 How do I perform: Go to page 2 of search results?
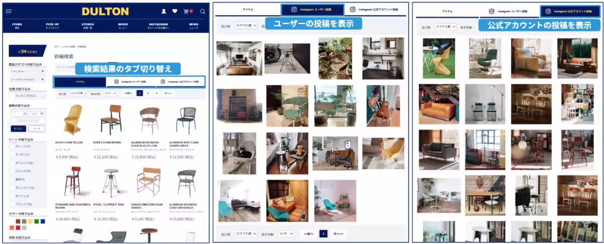tap(148, 93)
